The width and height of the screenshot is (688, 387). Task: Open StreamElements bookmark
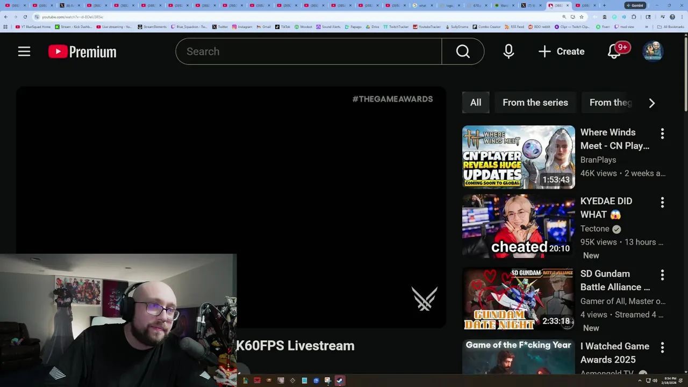click(x=153, y=27)
